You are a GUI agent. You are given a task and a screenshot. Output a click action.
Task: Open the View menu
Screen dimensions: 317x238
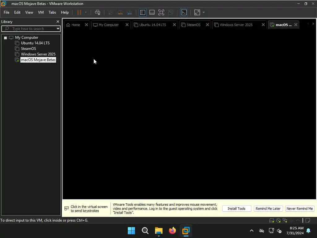(29, 12)
